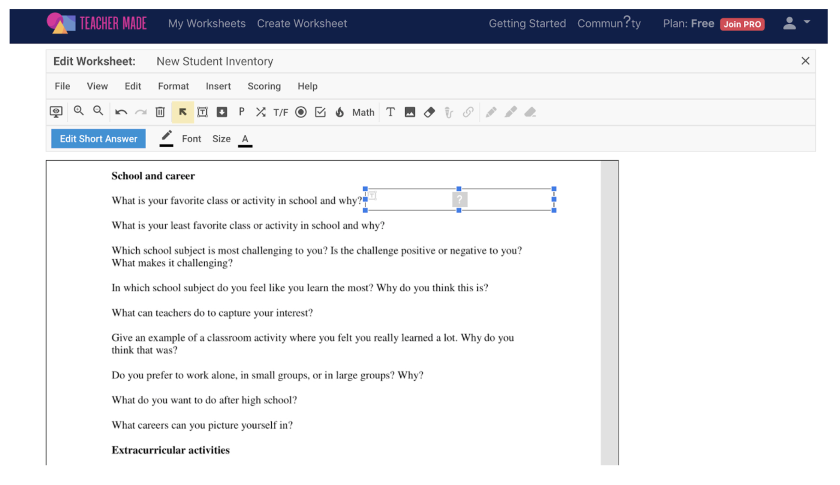The height and width of the screenshot is (485, 840).
Task: Select the highlighted arrow selection tool
Action: 183,112
